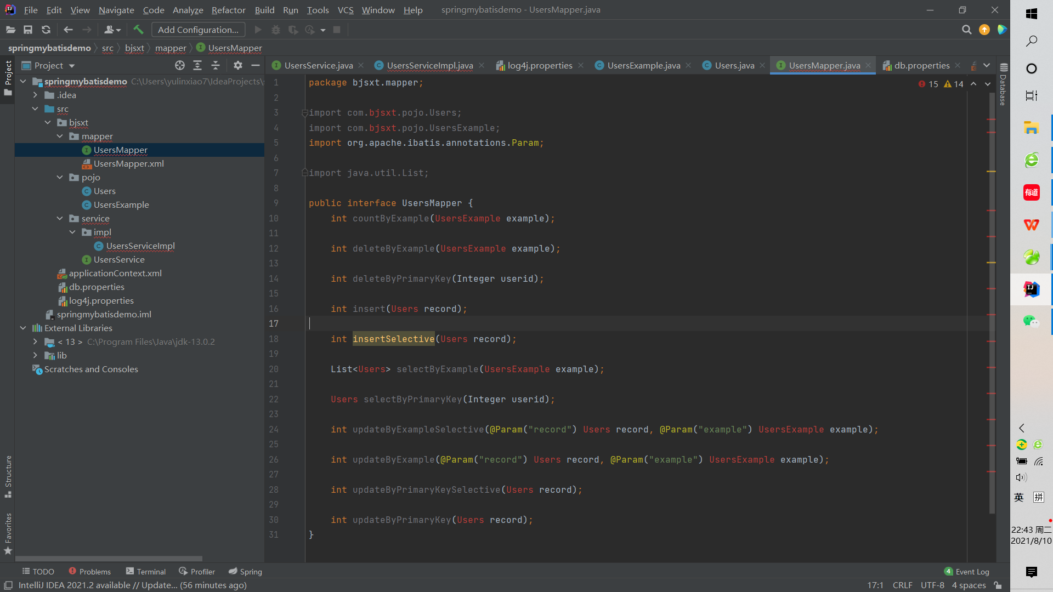The width and height of the screenshot is (1053, 592).
Task: Go to previous highlighted error arrow
Action: click(x=973, y=84)
